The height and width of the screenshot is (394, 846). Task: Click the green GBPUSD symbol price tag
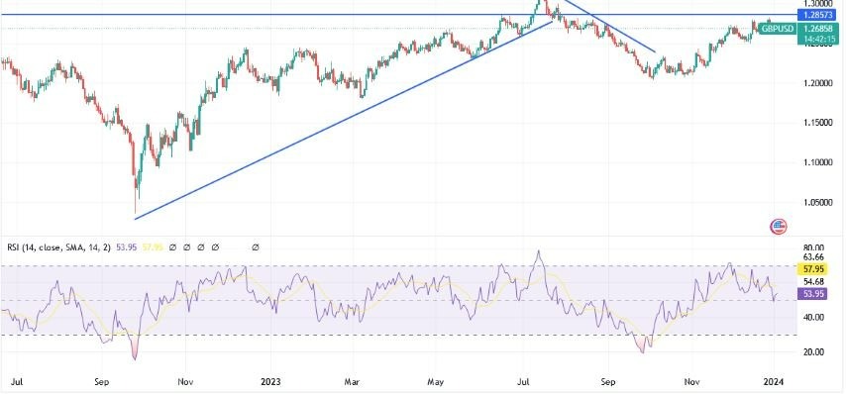[778, 29]
